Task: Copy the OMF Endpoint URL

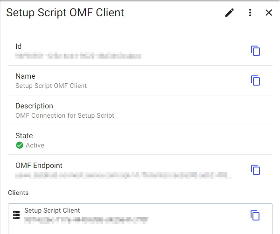Action: (255, 170)
